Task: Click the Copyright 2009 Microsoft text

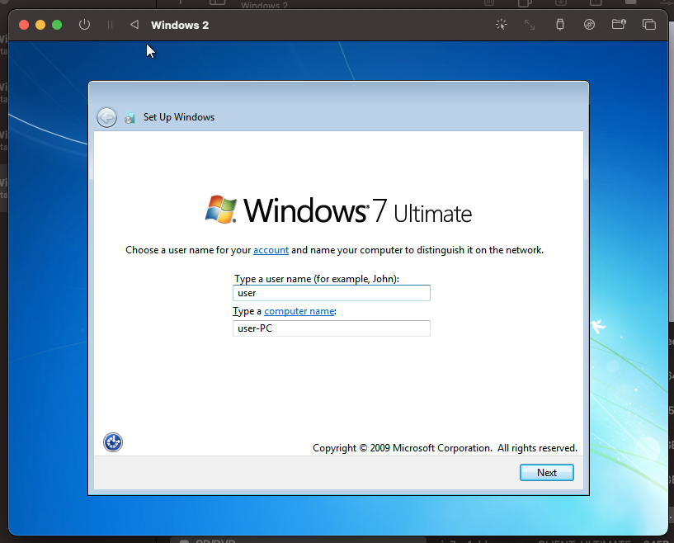Action: [445, 448]
